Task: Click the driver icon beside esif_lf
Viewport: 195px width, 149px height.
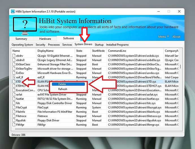Action: 14,77
